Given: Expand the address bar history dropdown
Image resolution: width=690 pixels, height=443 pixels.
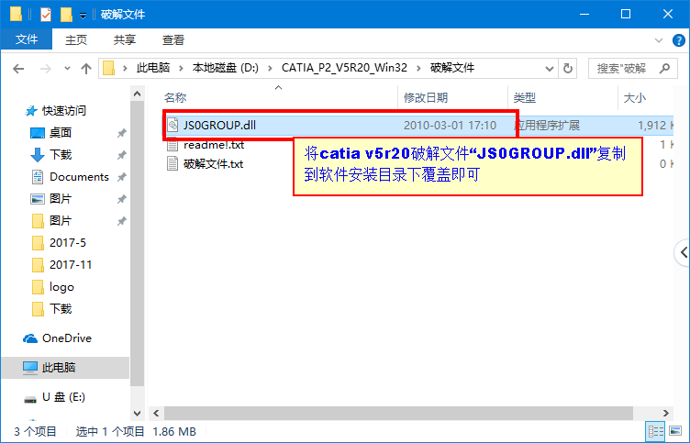Looking at the screenshot, I should pyautogui.click(x=550, y=69).
